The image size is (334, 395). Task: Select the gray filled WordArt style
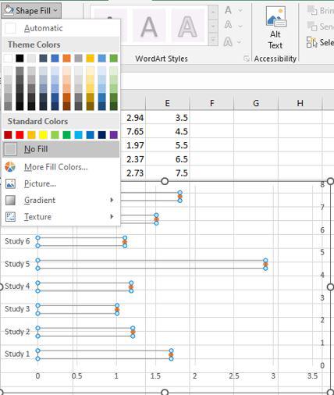[x=149, y=26]
